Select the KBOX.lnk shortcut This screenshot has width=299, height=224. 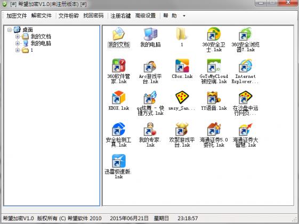point(119,97)
